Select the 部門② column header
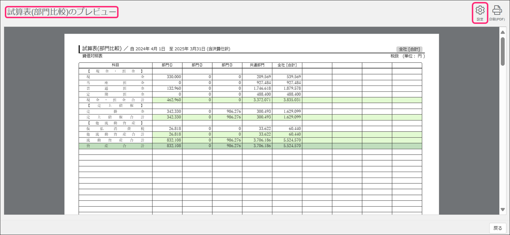Screen dimensions: 510x235 197,65
